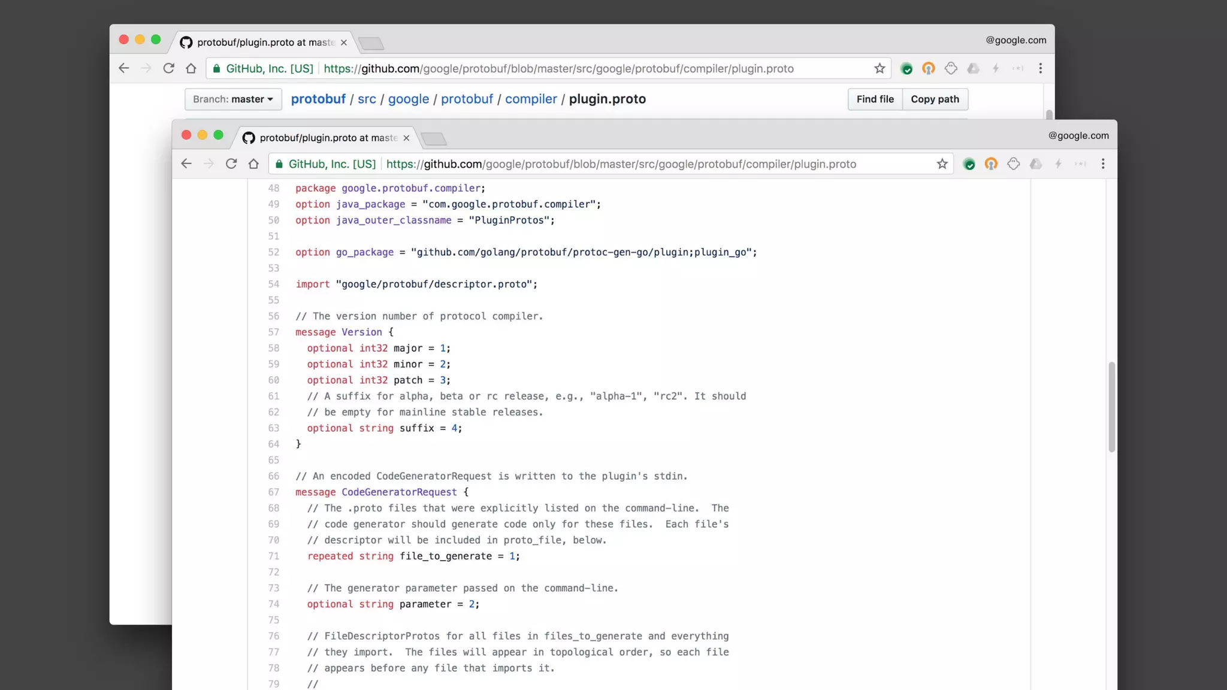Click front window's vertical scrollbar thumb

[1111, 407]
